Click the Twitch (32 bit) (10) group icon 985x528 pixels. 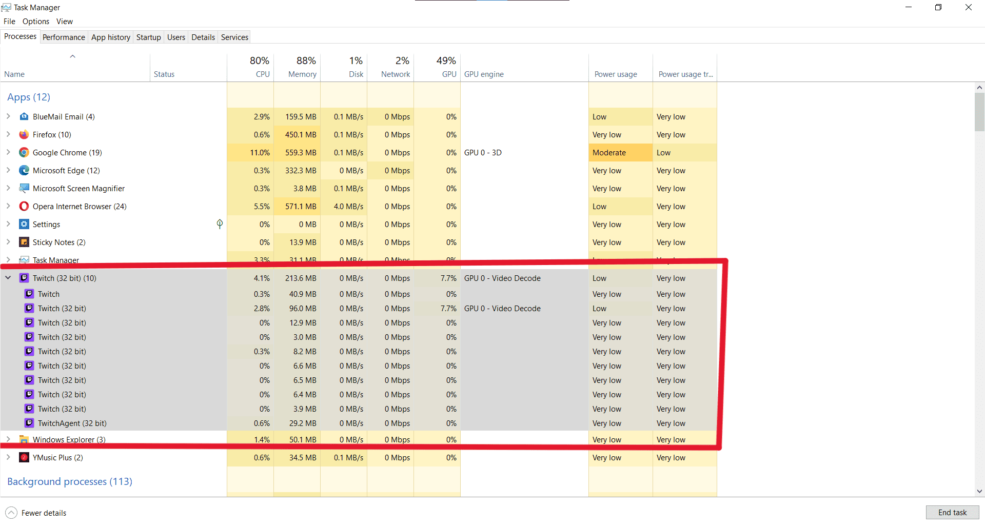pos(24,278)
